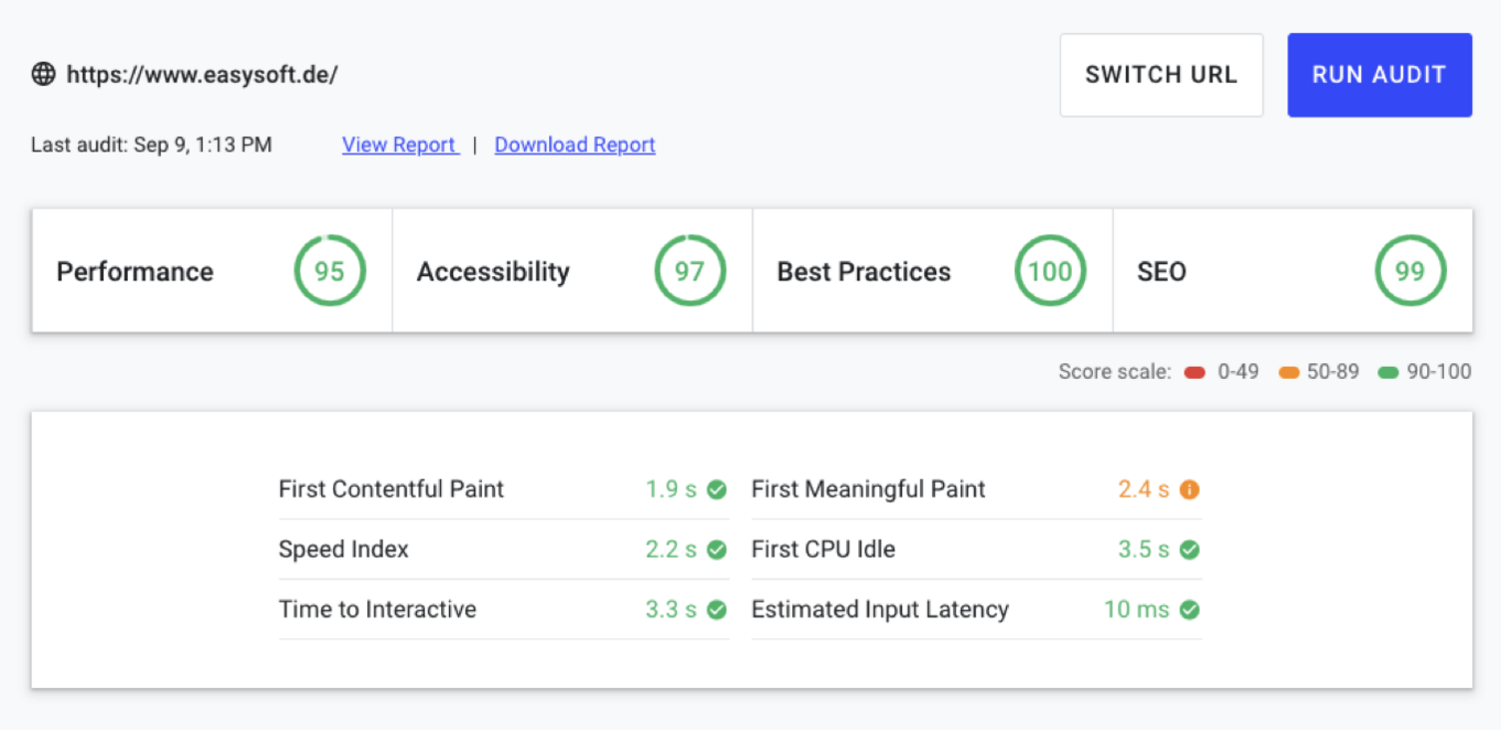
Task: Select the Accessibility score circle showing 97
Action: pos(690,270)
